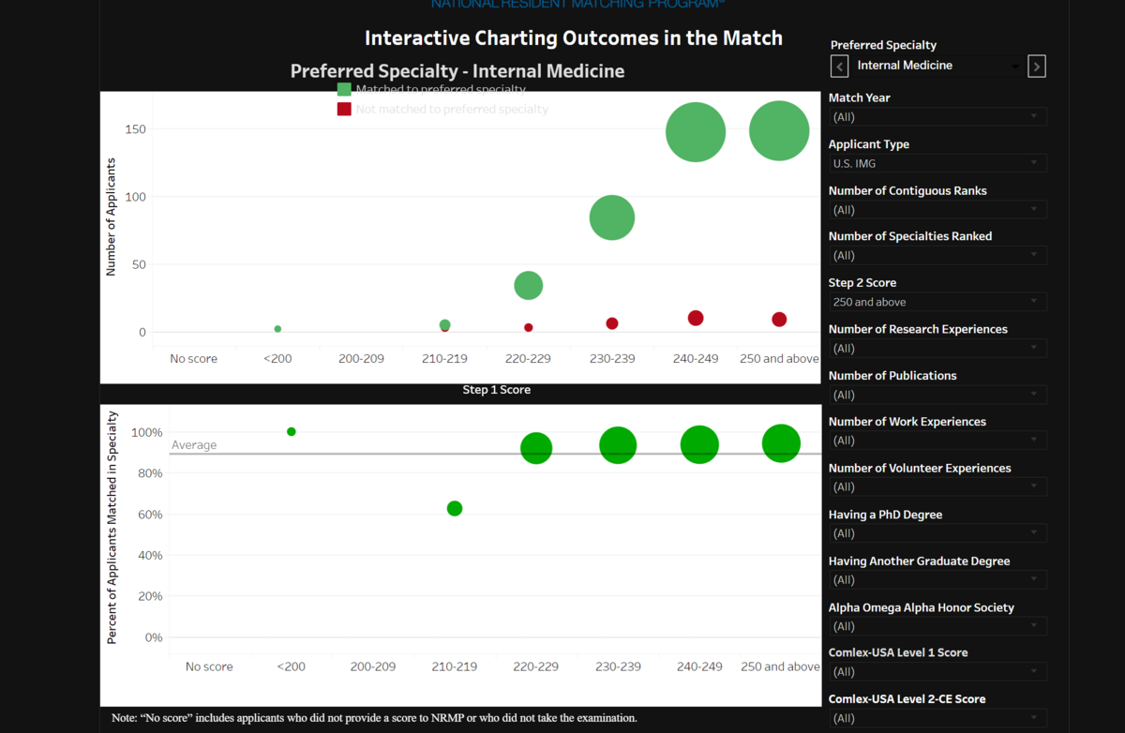Click green legend swatch for matched applicants
The height and width of the screenshot is (733, 1125).
coord(344,89)
